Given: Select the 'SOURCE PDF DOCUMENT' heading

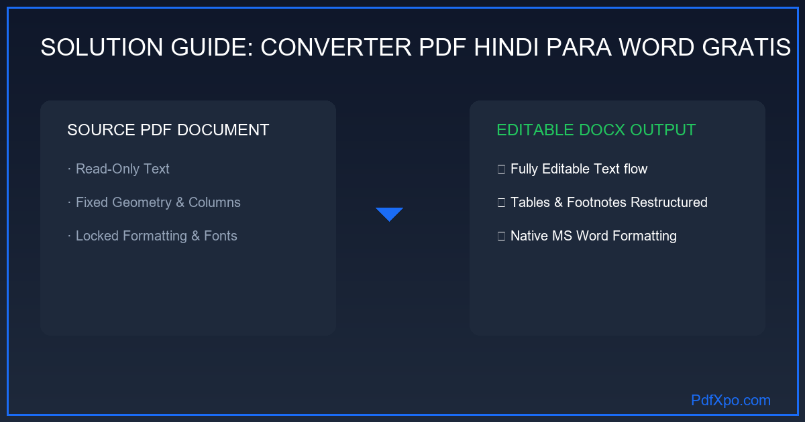Looking at the screenshot, I should click(168, 130).
